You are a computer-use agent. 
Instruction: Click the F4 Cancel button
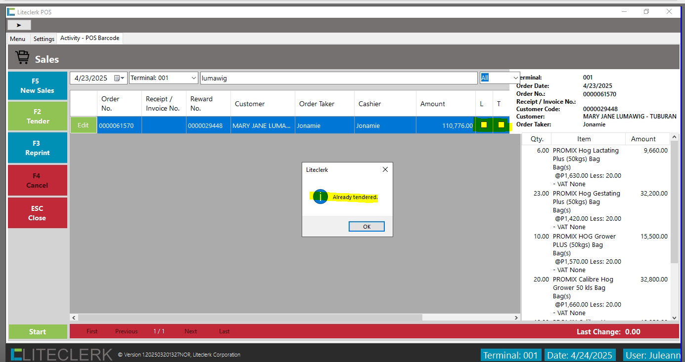tap(38, 181)
